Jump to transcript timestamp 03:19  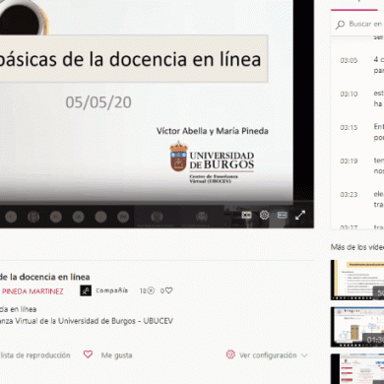point(349,160)
